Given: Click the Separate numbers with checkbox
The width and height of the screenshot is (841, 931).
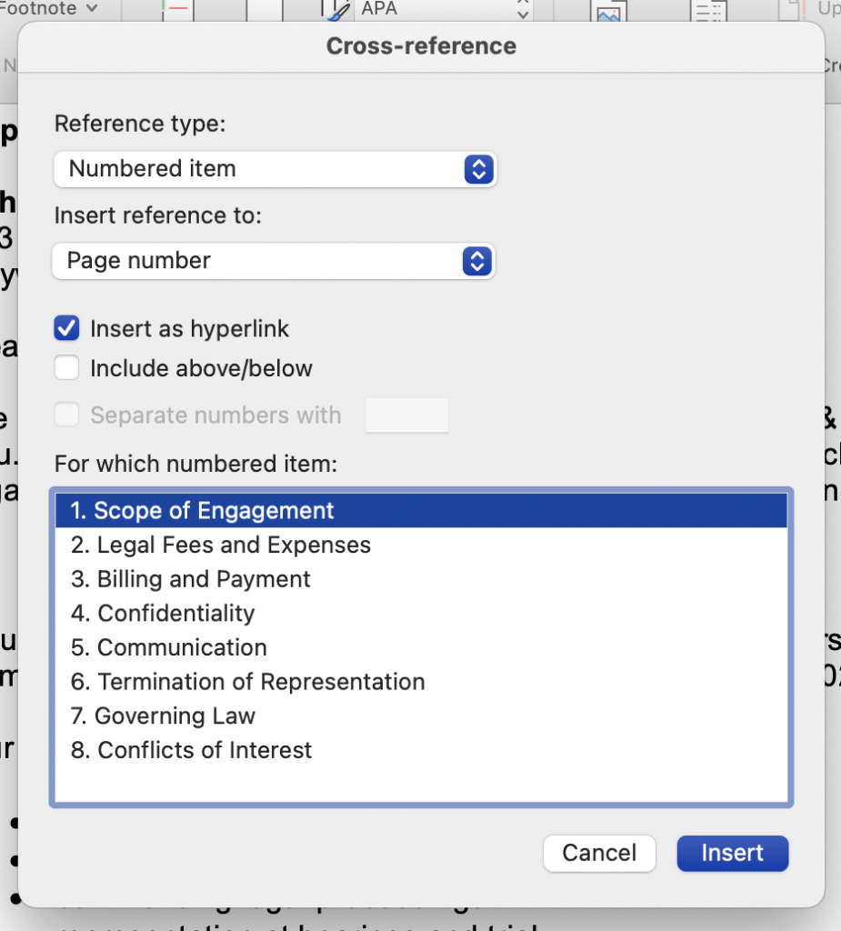Looking at the screenshot, I should point(66,414).
